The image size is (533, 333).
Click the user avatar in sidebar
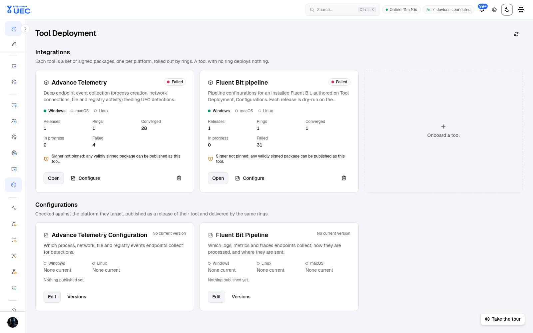[13, 322]
